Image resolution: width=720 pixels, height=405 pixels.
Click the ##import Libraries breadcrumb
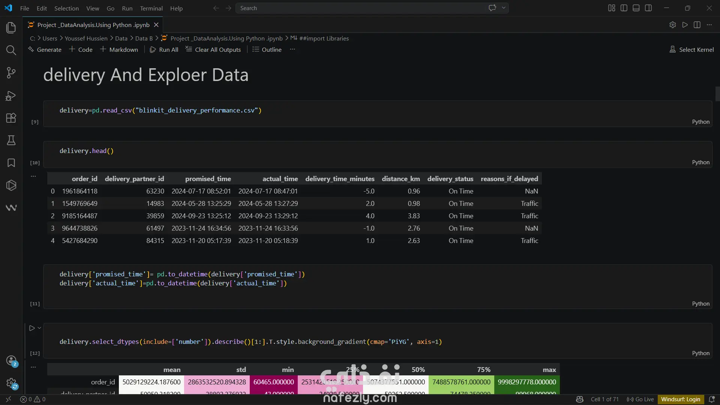pyautogui.click(x=320, y=38)
